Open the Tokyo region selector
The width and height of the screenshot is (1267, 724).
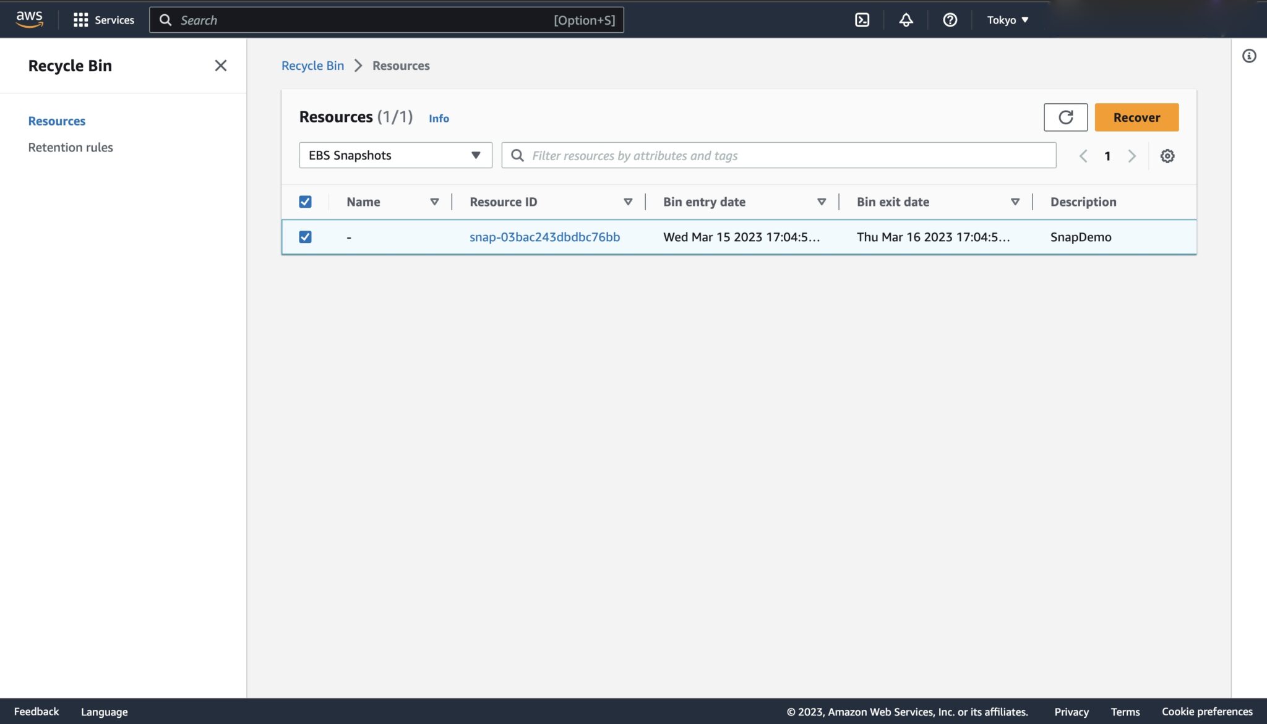coord(1007,19)
